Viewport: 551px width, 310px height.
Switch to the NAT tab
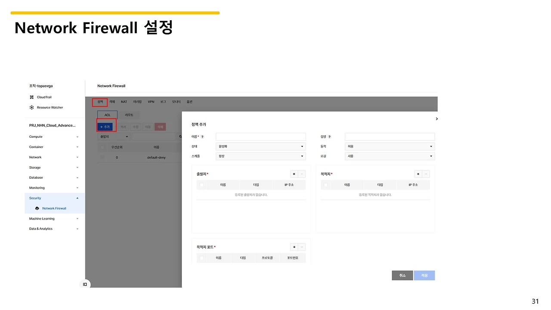[x=124, y=102]
